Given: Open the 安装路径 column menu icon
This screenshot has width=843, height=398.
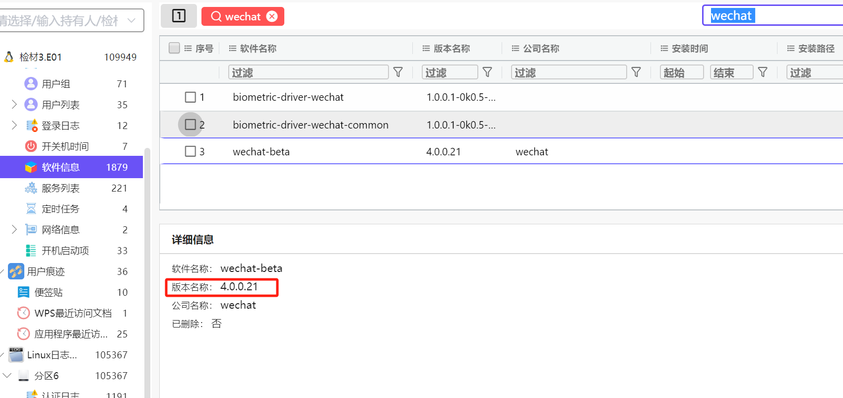Looking at the screenshot, I should [x=790, y=49].
